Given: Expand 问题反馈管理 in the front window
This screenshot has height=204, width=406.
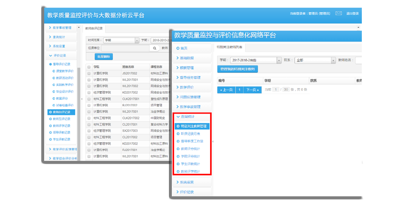Looking at the screenshot, I should (192, 97).
